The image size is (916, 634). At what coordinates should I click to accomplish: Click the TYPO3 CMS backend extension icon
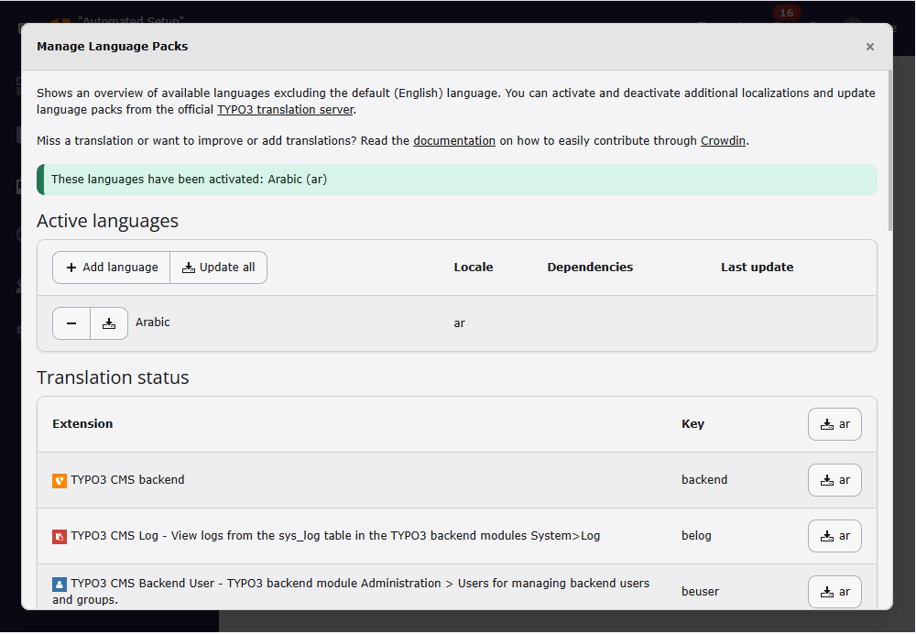tap(60, 481)
